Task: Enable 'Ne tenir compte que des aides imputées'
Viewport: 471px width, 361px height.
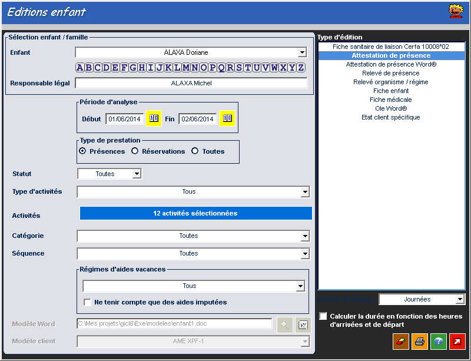Action: [x=88, y=302]
